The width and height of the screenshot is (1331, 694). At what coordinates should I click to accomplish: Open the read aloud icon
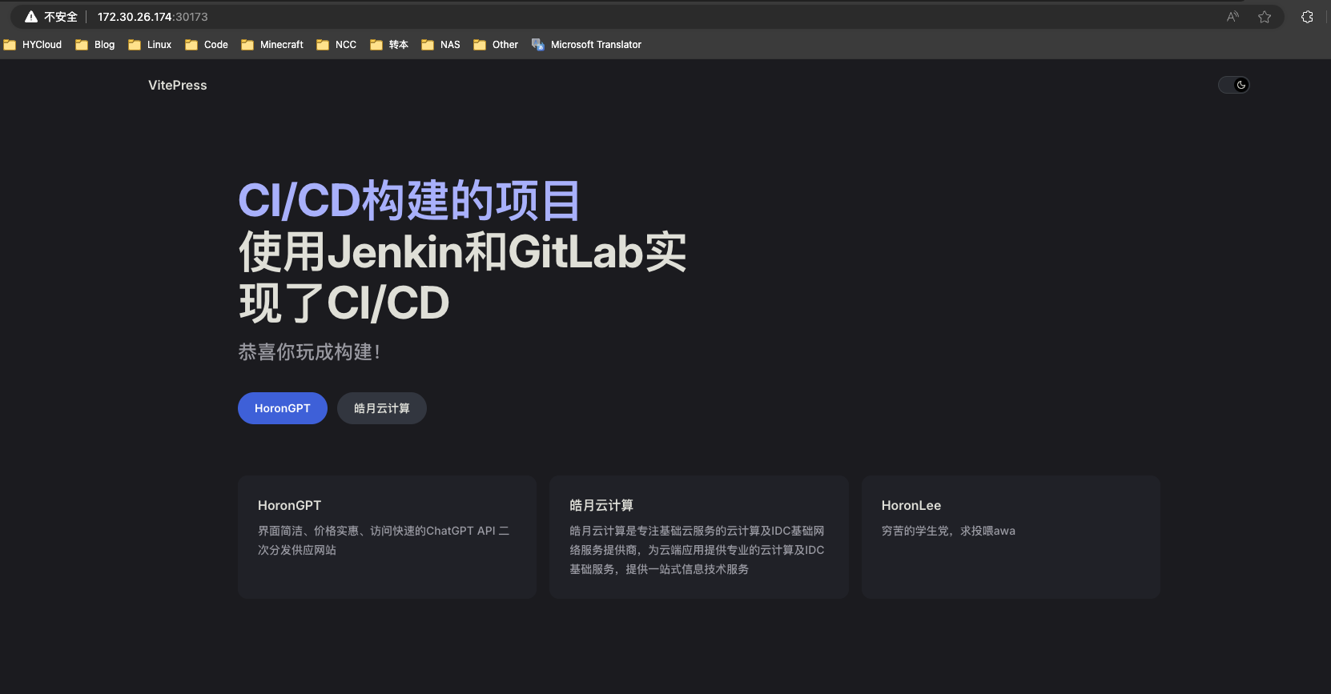point(1232,17)
